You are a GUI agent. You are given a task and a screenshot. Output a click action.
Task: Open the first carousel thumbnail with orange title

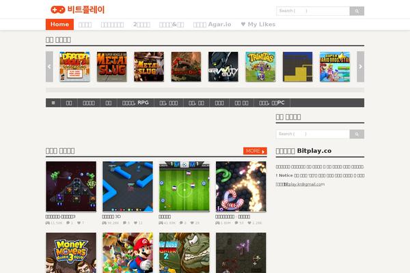point(74,67)
